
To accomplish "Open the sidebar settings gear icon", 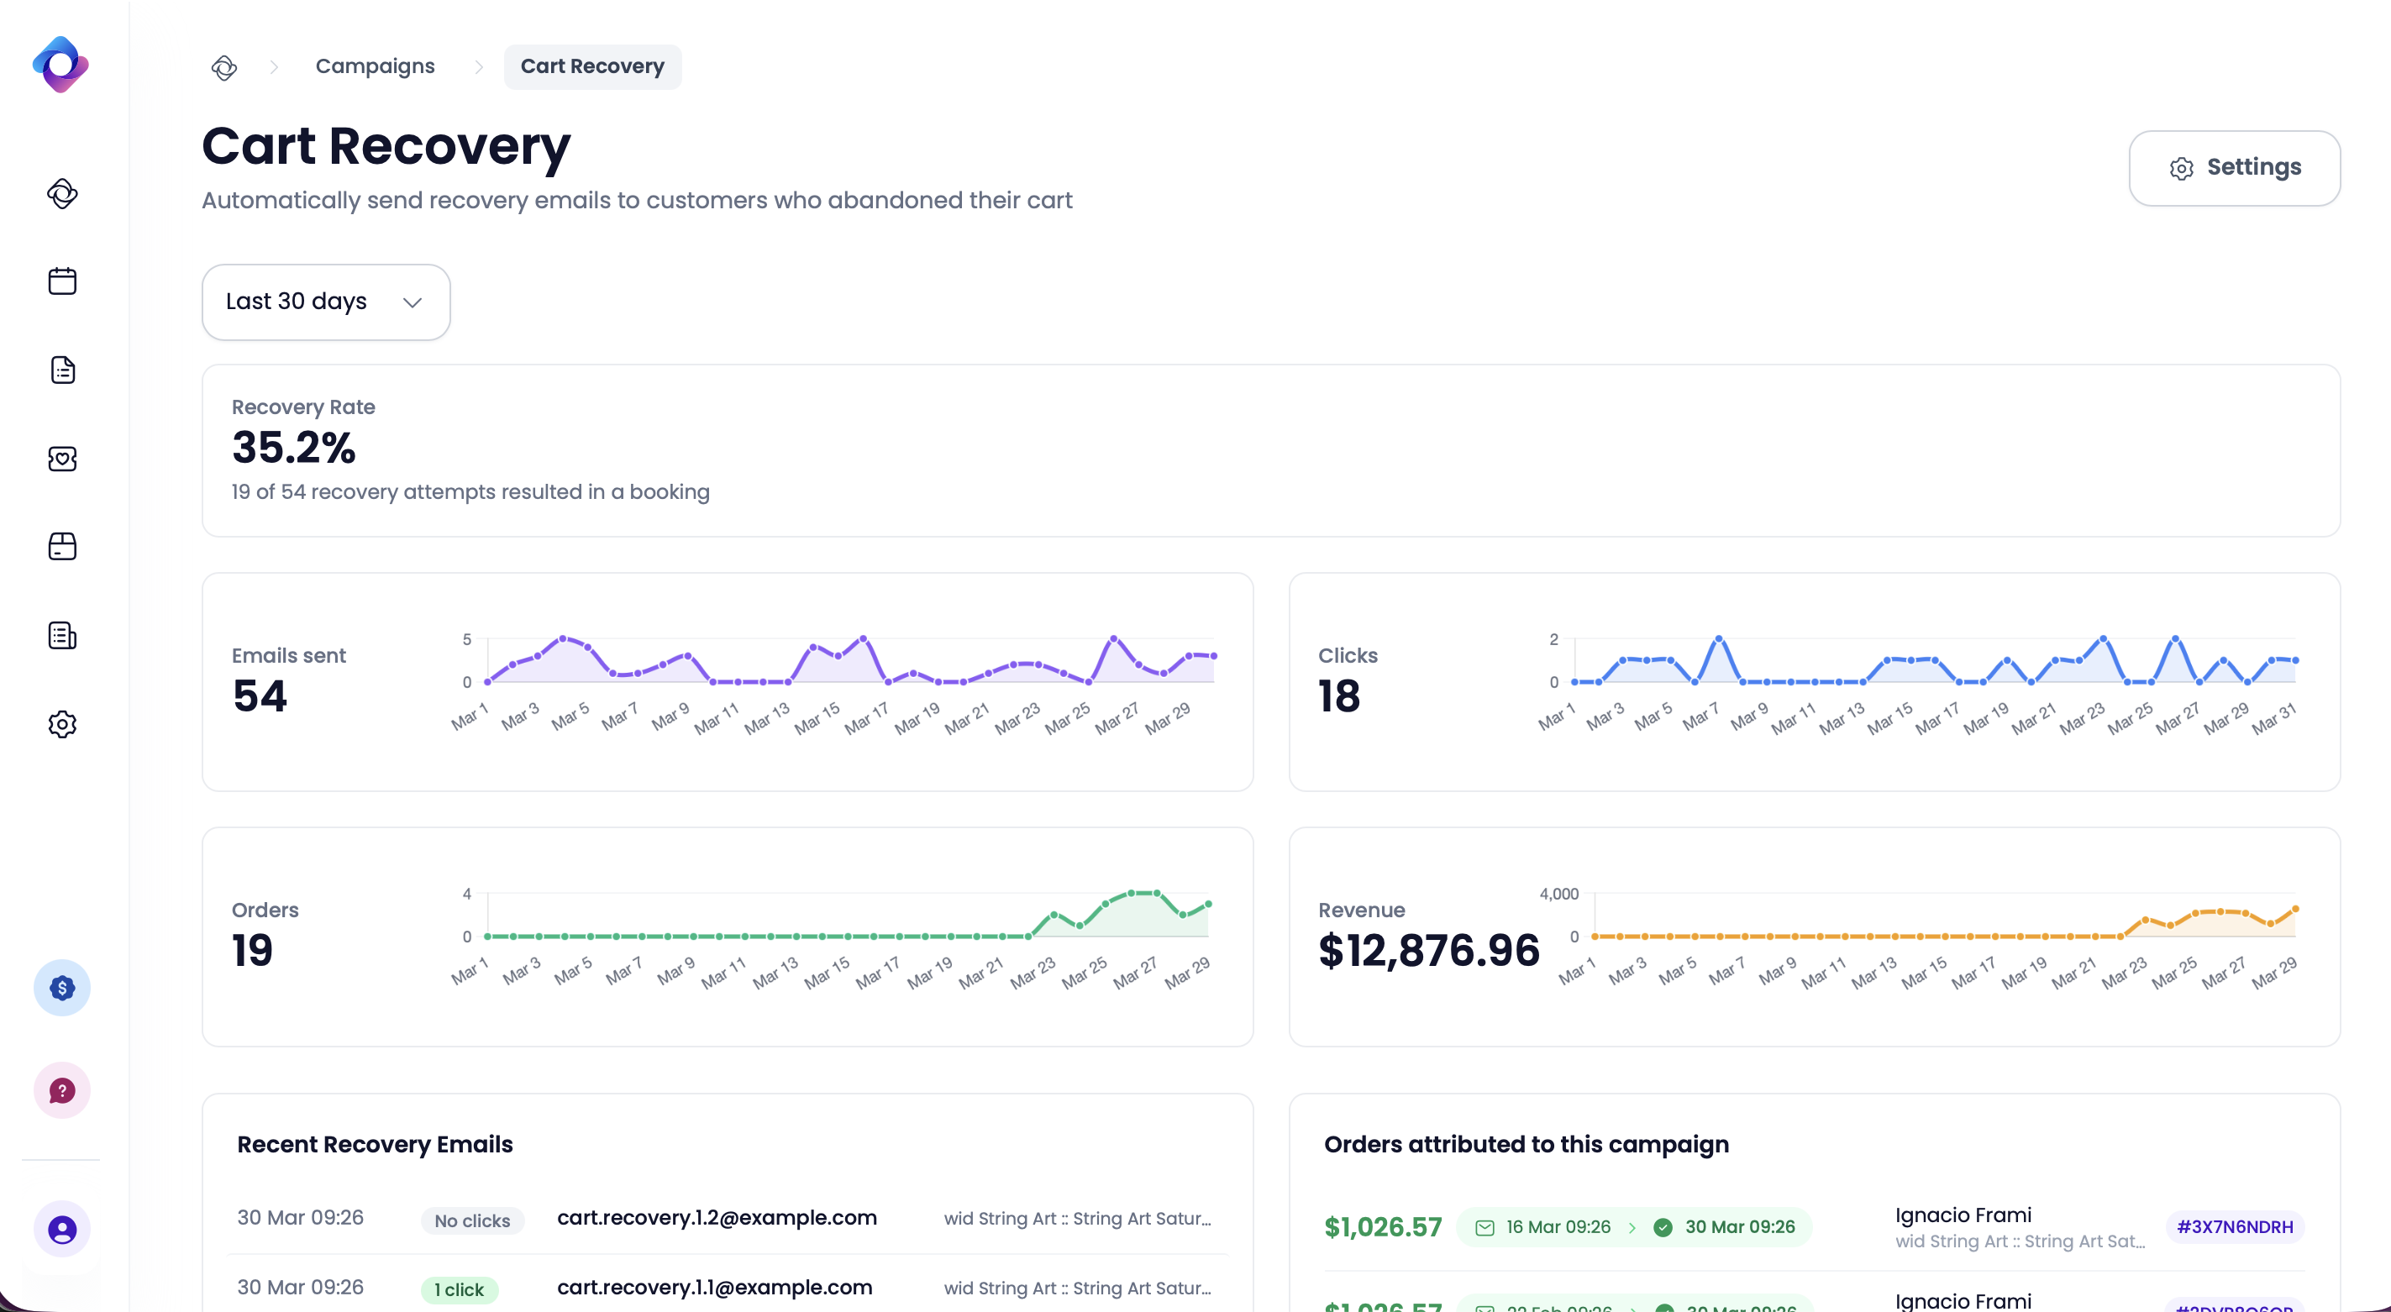I will (62, 724).
